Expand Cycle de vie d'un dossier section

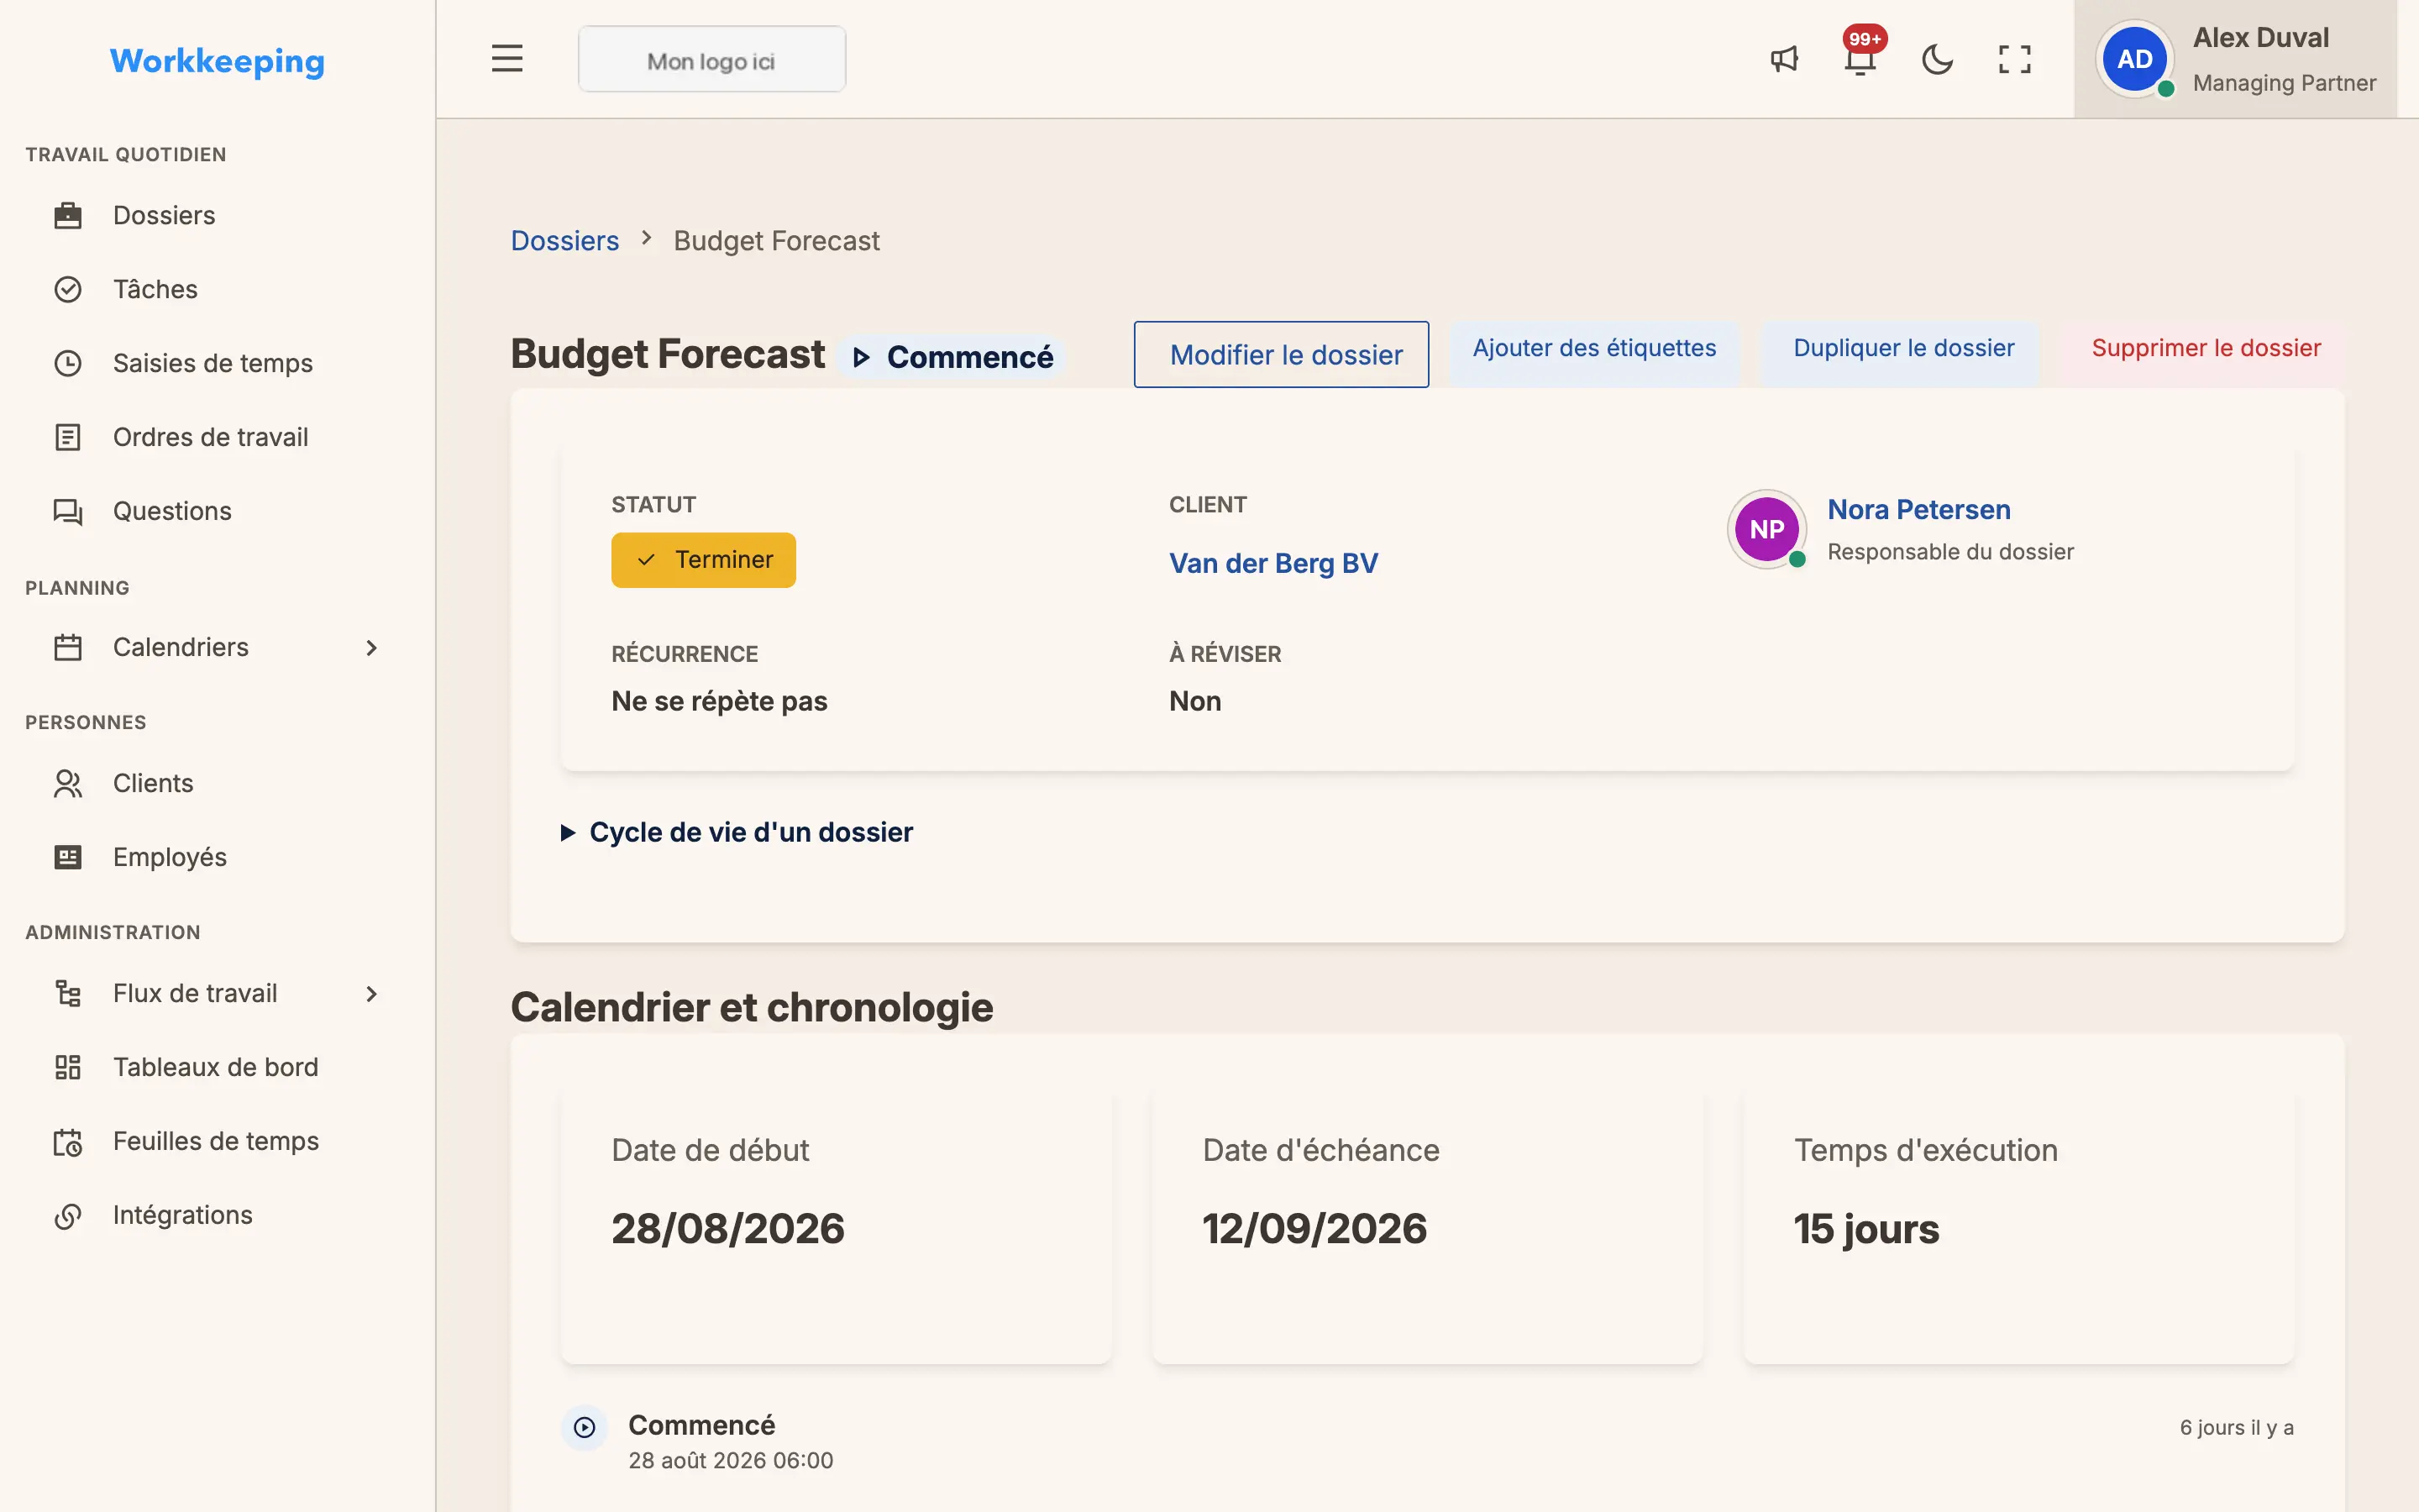pyautogui.click(x=737, y=832)
